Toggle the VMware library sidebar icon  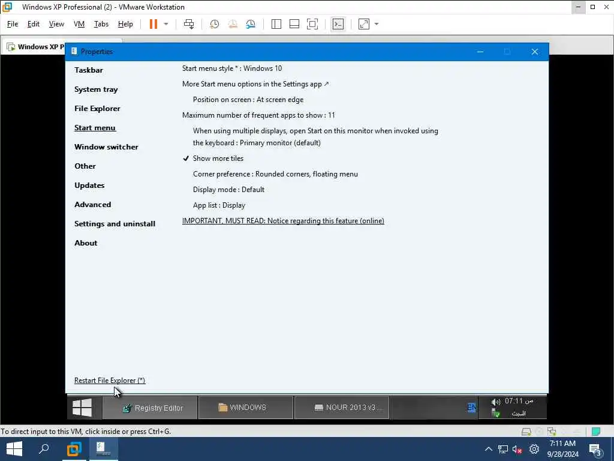(276, 24)
